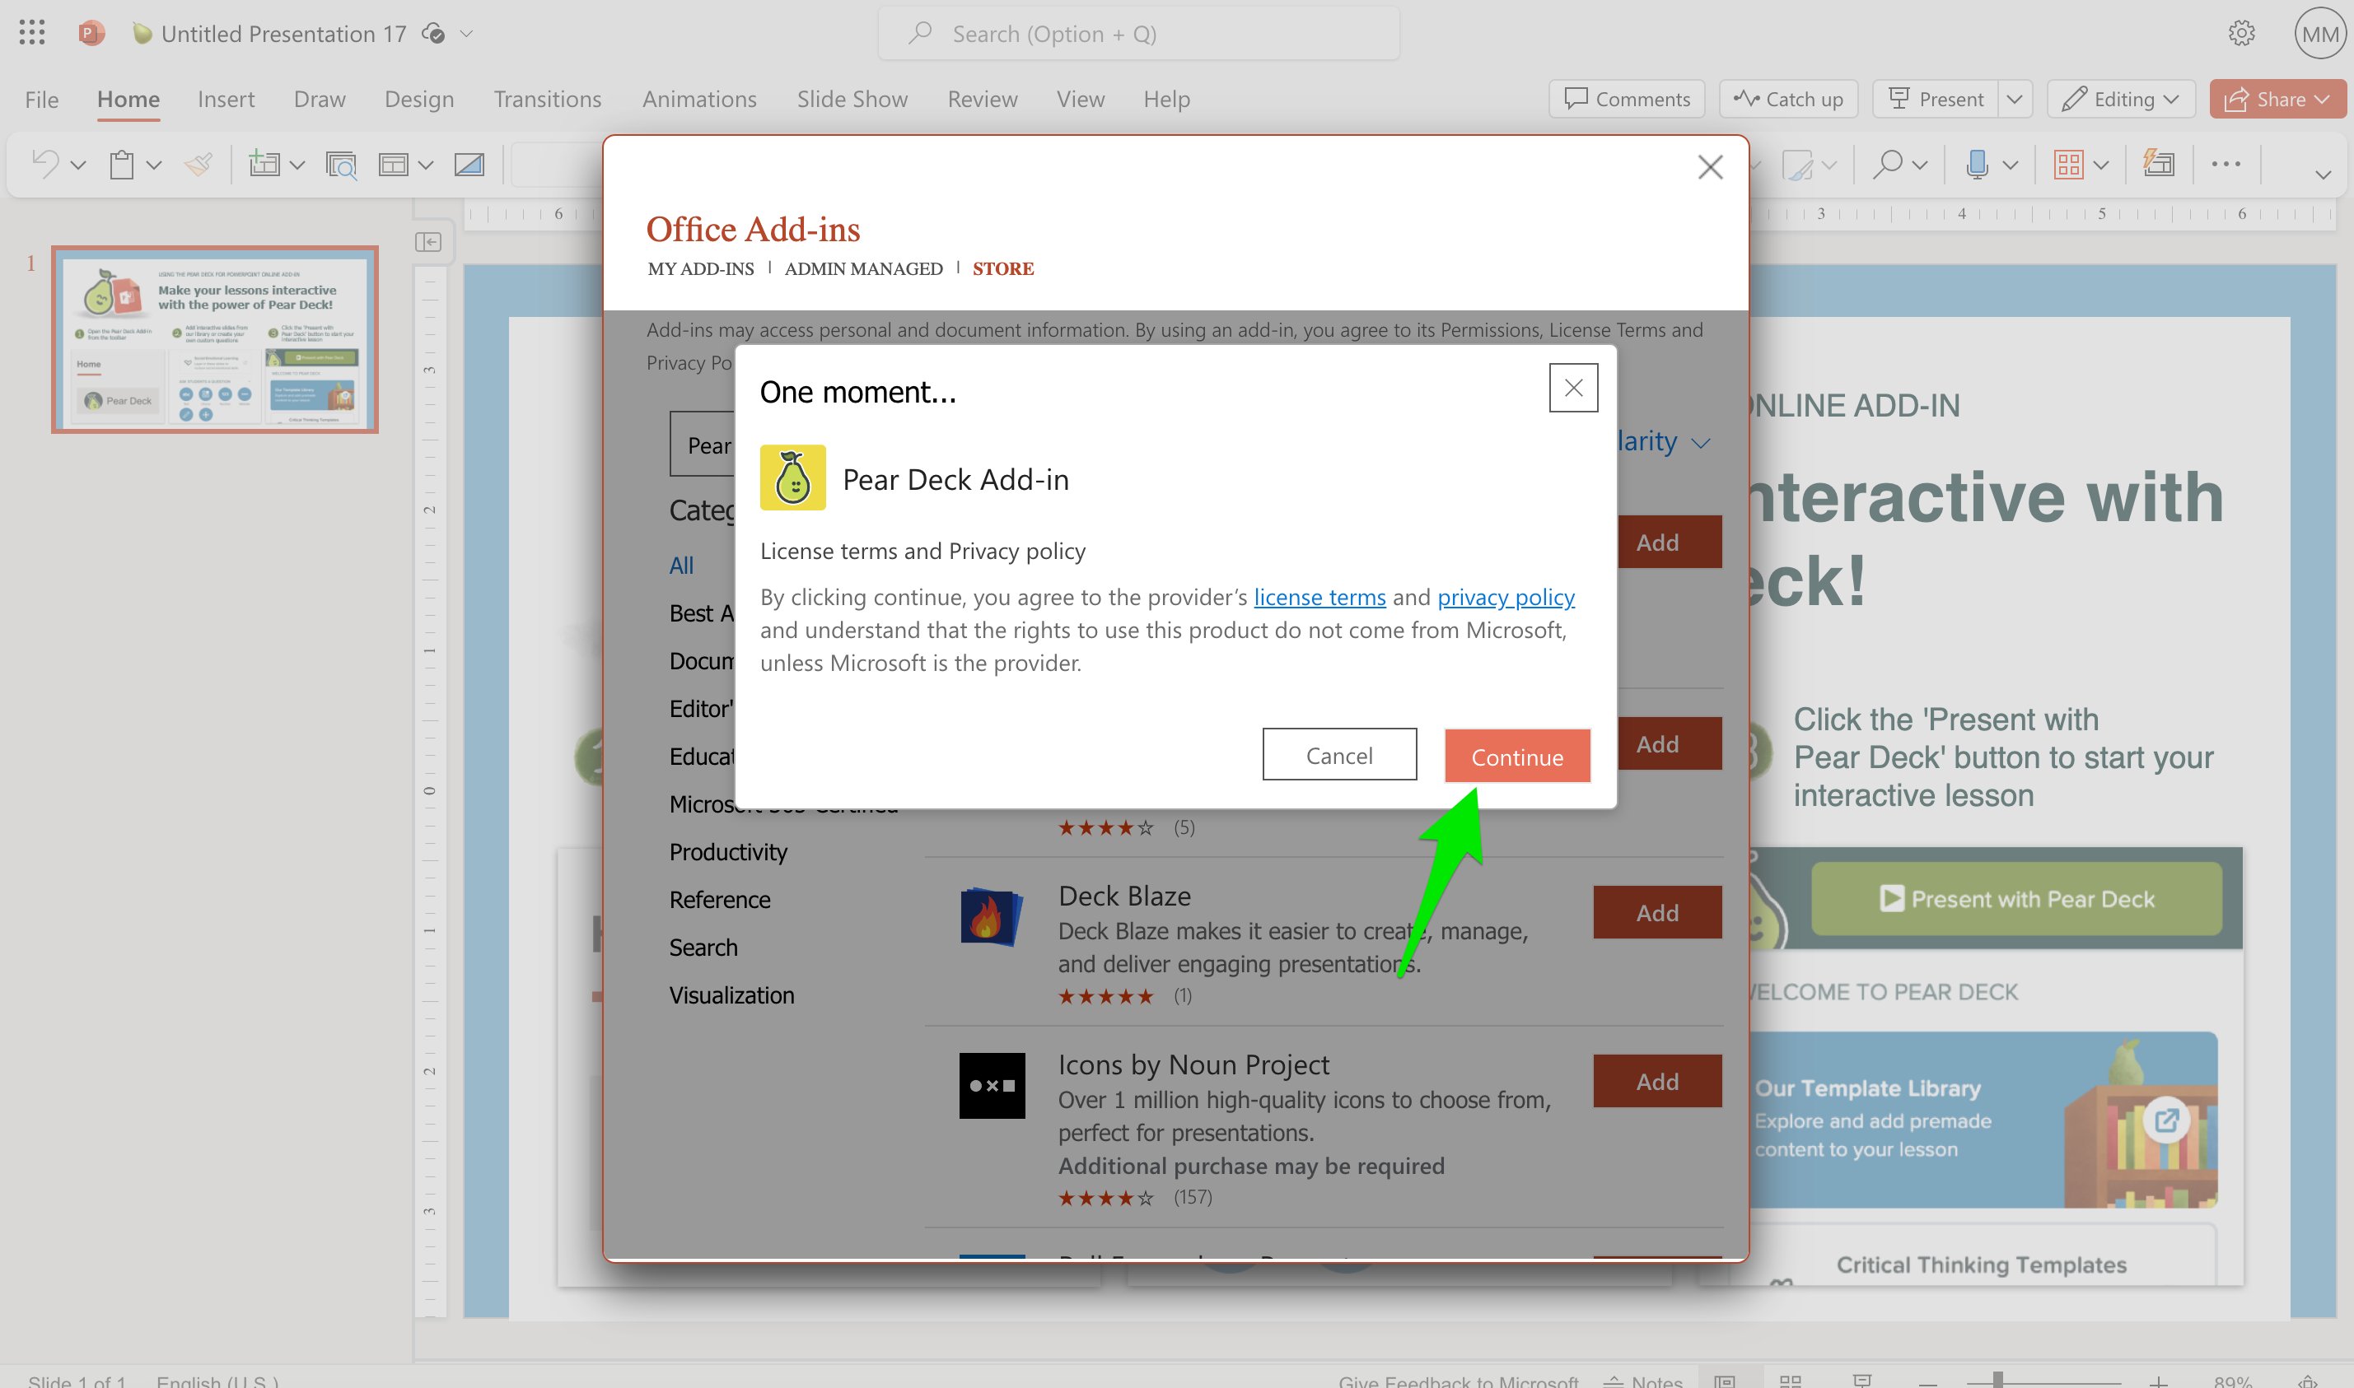The image size is (2354, 1388).
Task: Open Icons by Noun Project title
Action: [1193, 1064]
